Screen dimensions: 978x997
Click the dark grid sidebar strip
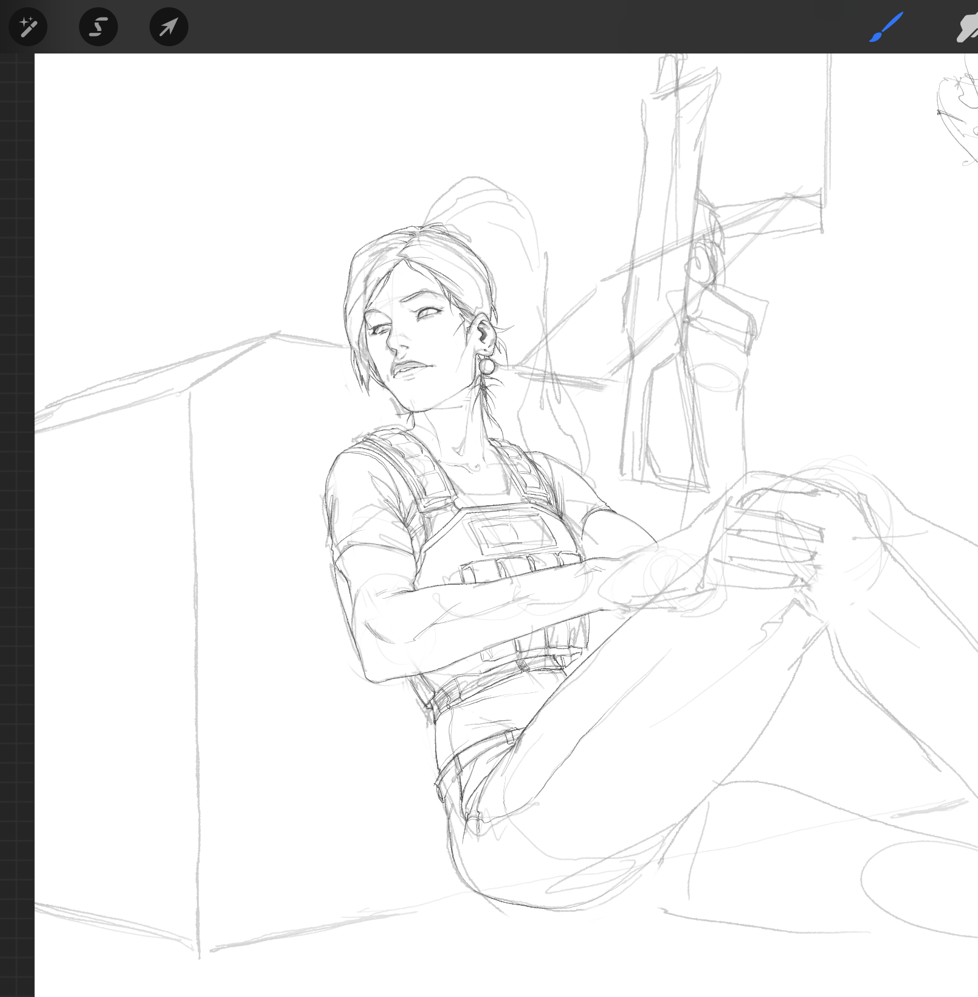click(17, 486)
